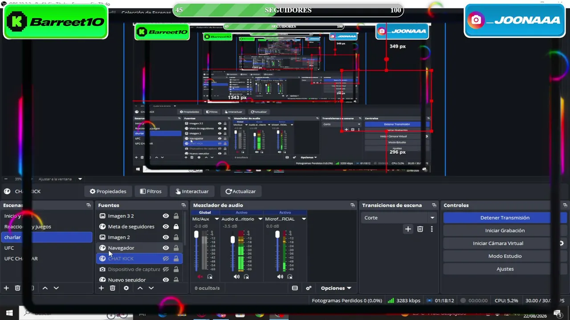The height and width of the screenshot is (320, 570).
Task: Open Filtros for selected source
Action: [x=151, y=192]
